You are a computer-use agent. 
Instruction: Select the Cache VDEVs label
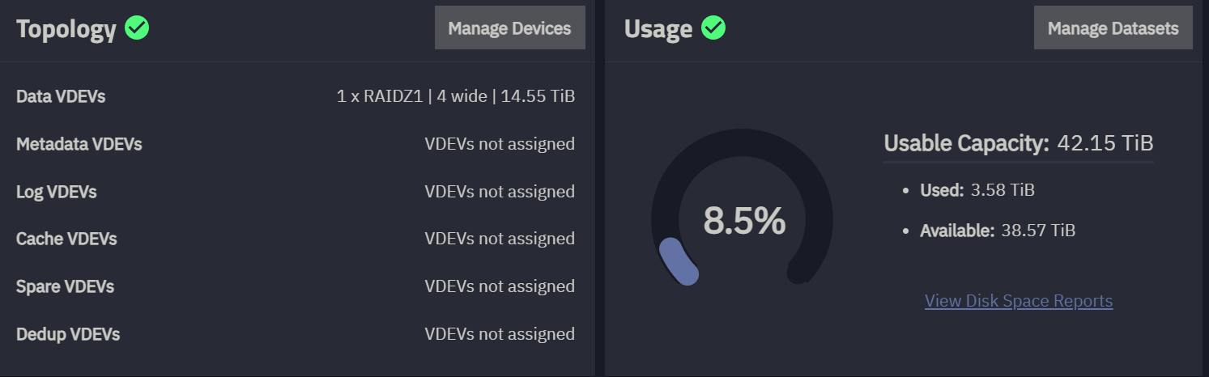pos(66,239)
